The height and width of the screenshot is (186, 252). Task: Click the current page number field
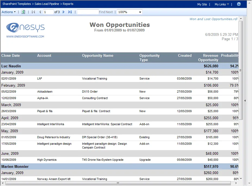tap(48, 12)
